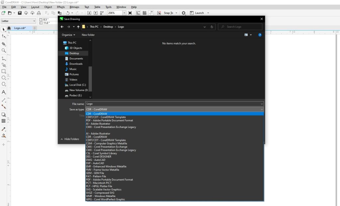Open the Bitmaps menu
Viewport: 340px width, 206px height.
coord(74,7)
